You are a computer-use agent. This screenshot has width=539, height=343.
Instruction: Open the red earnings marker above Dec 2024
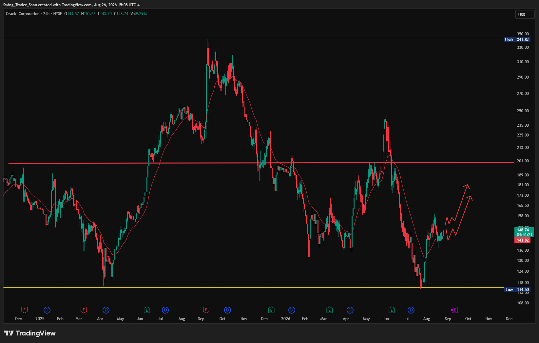pos(25,310)
